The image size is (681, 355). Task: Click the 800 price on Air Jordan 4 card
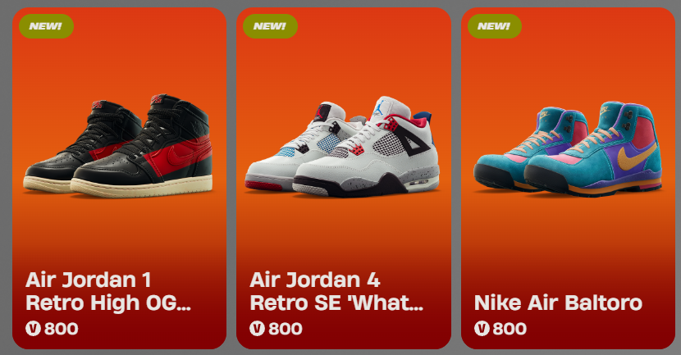pyautogui.click(x=286, y=329)
